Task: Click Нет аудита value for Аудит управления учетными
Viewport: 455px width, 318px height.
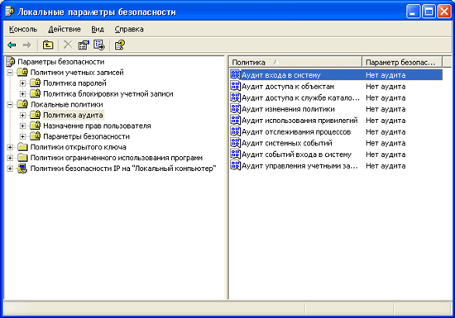Action: (386, 166)
